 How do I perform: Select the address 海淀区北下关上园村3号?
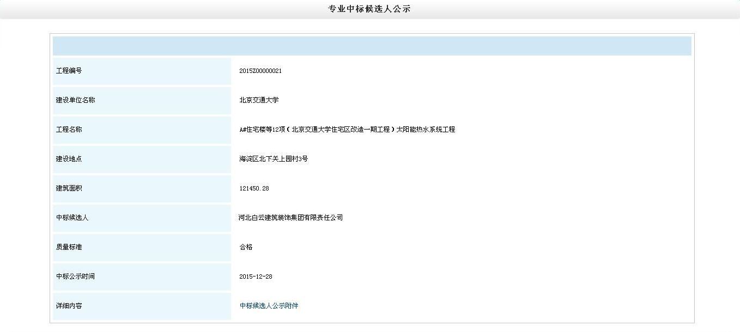(274, 159)
